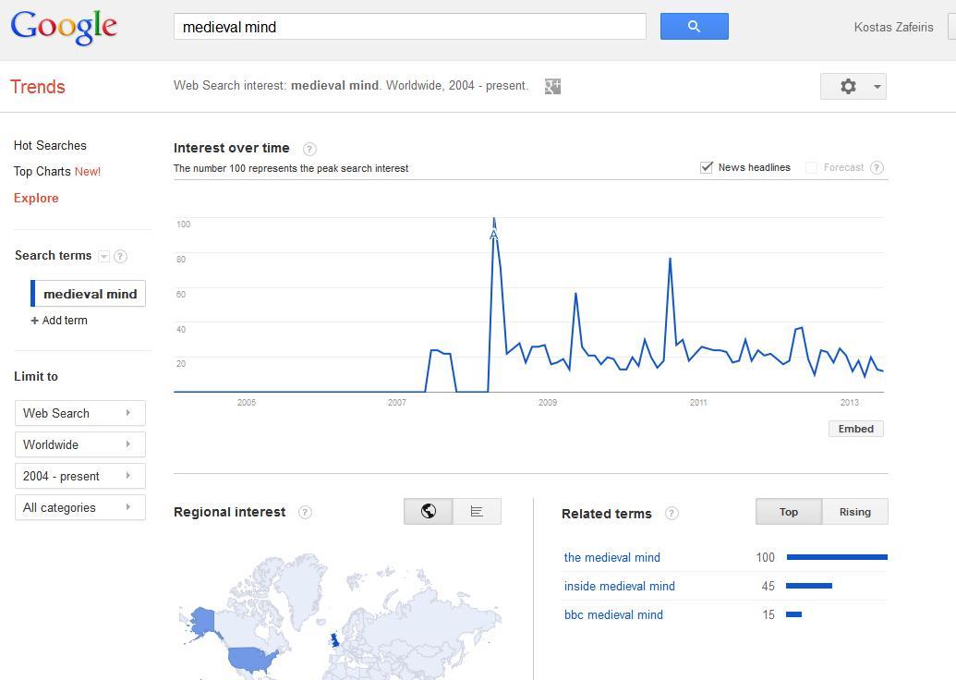The height and width of the screenshot is (680, 956).
Task: Open the All categories dropdown
Action: click(x=79, y=507)
